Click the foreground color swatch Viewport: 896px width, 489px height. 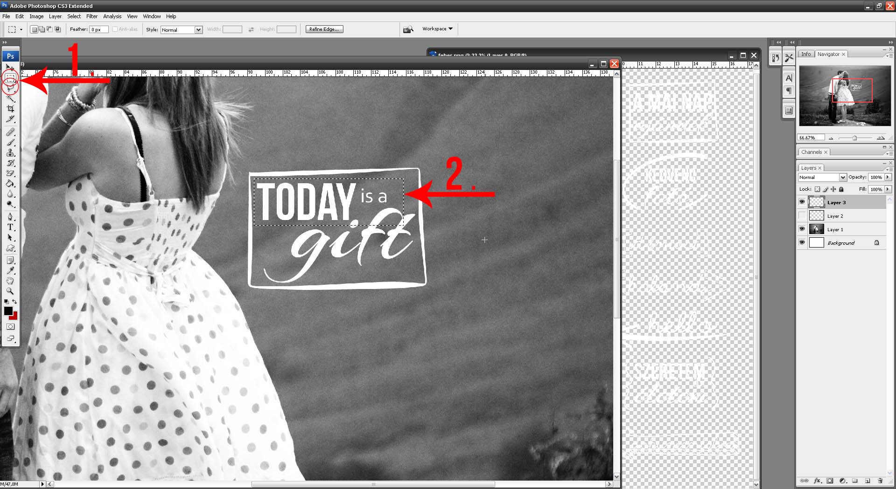[x=8, y=311]
